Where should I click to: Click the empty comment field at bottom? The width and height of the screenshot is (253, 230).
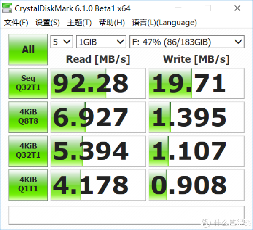126,215
